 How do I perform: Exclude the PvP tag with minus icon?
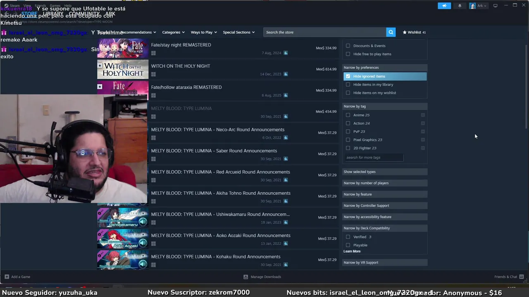coord(423,132)
